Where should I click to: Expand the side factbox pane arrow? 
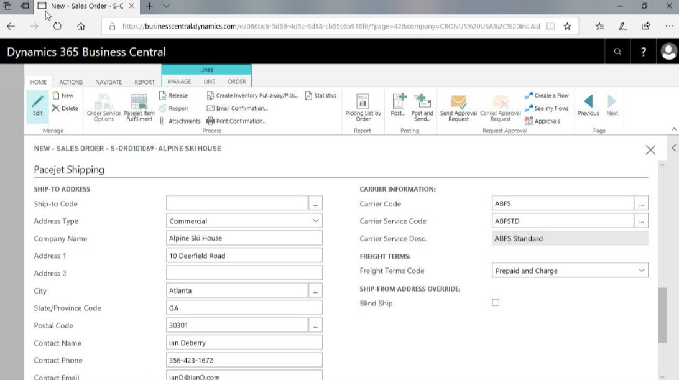point(674,148)
